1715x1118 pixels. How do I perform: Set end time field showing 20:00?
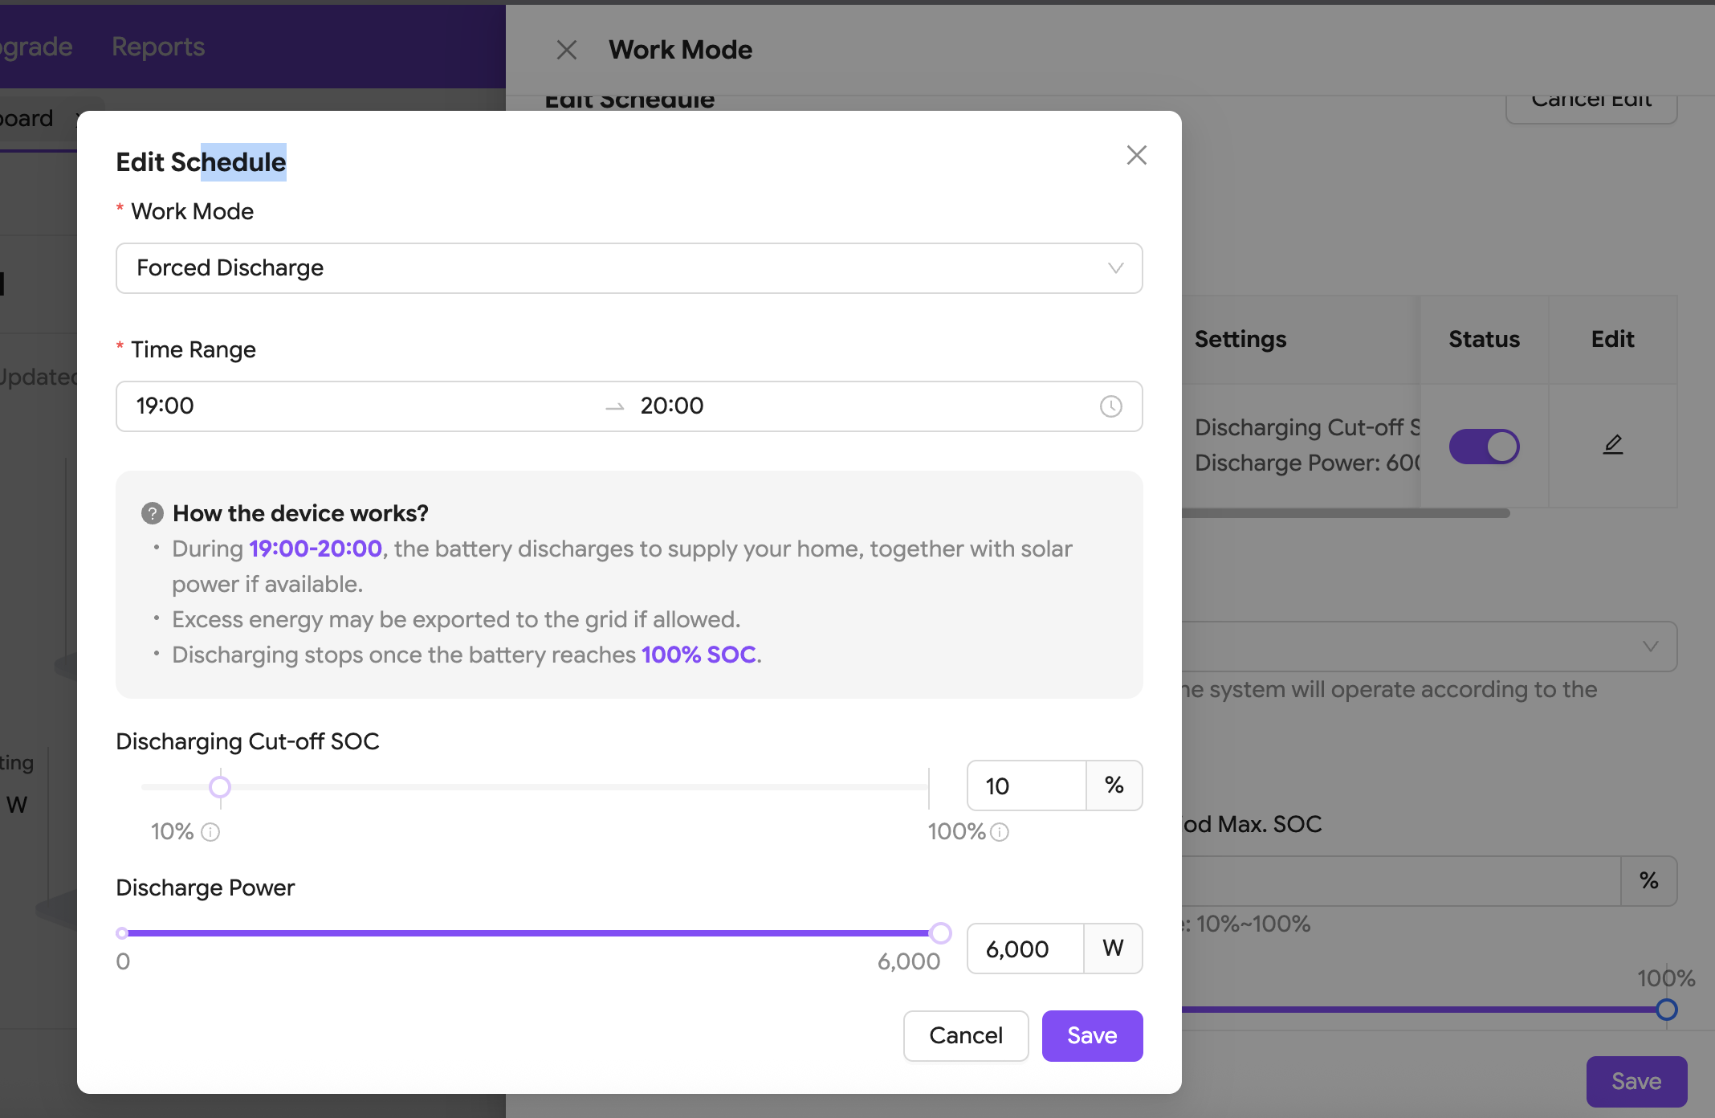click(859, 406)
